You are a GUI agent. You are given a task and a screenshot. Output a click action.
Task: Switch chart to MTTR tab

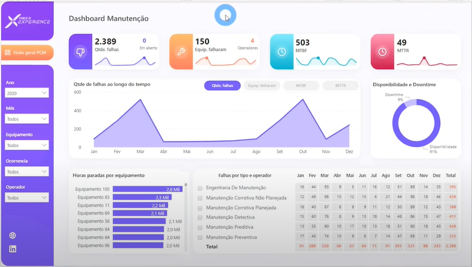pos(340,86)
